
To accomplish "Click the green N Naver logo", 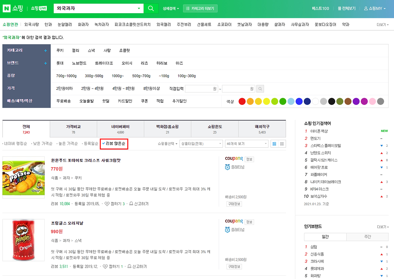I will [x=6, y=8].
